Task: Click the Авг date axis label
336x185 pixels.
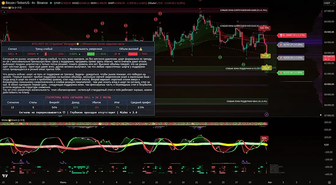Action: [x=270, y=183]
